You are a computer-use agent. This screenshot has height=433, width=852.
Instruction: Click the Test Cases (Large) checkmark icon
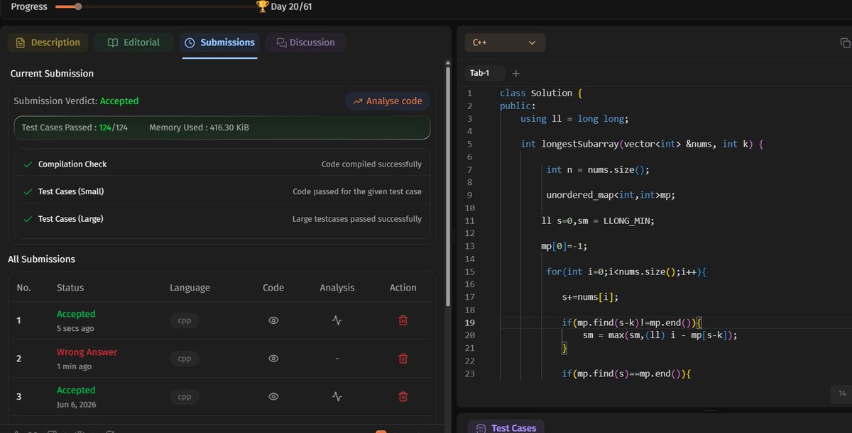pos(28,219)
